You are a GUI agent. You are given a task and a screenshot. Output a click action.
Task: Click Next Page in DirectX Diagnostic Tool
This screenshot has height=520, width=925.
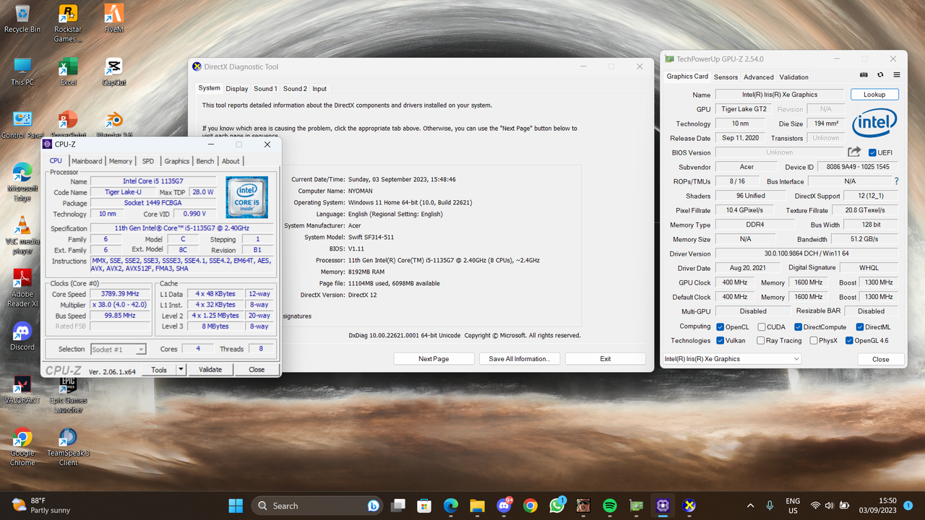click(434, 359)
